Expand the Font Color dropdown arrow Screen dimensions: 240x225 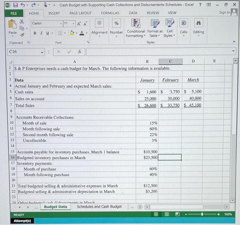pos(86,33)
